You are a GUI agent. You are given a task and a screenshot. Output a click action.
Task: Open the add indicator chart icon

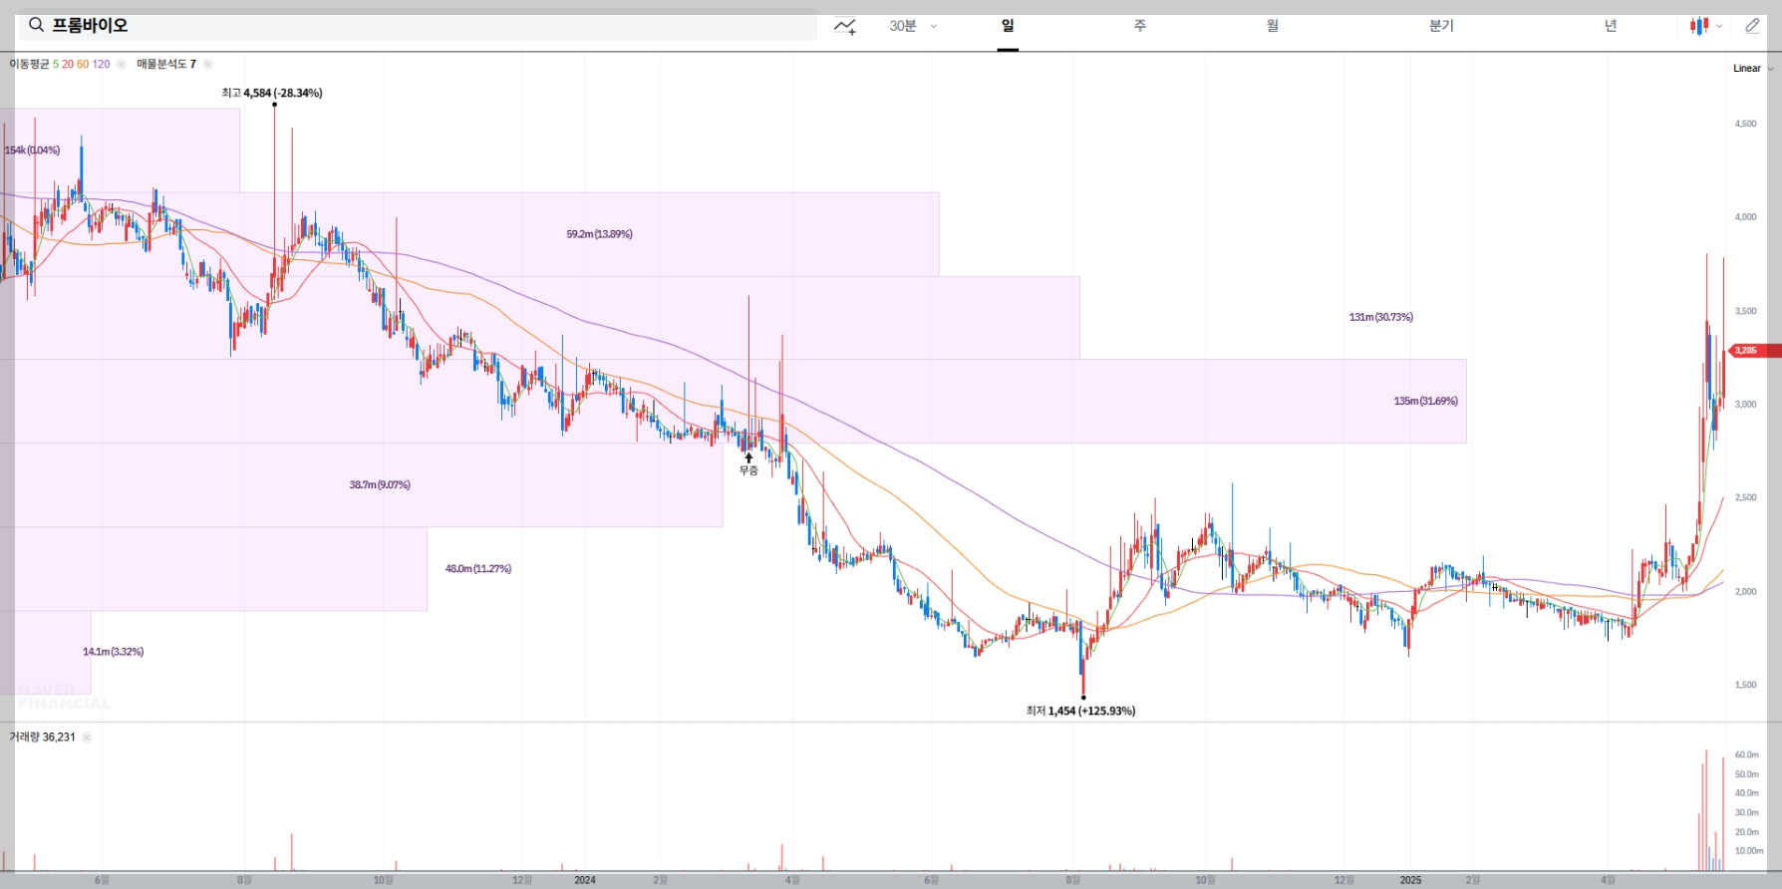(x=845, y=26)
